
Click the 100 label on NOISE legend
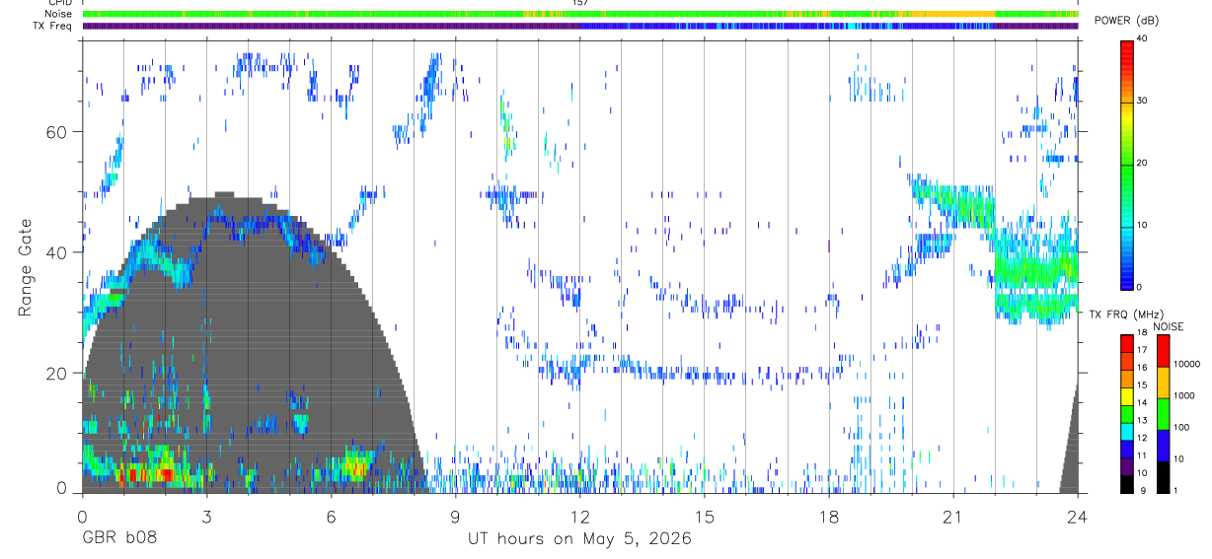click(1180, 427)
